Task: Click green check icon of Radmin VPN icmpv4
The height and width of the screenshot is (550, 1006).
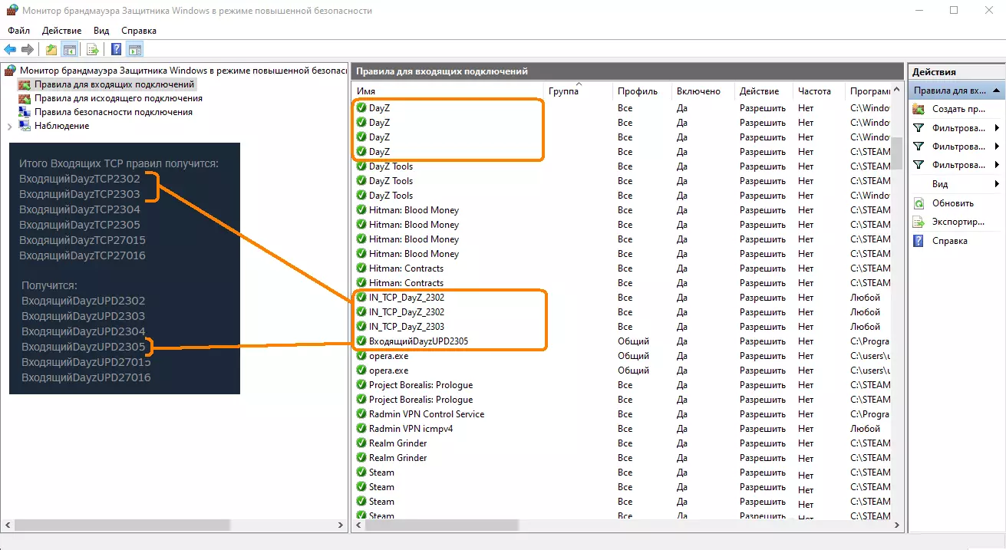Action: pyautogui.click(x=361, y=429)
